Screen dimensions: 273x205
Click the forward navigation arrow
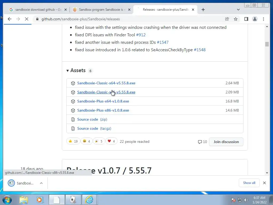tap(18, 19)
